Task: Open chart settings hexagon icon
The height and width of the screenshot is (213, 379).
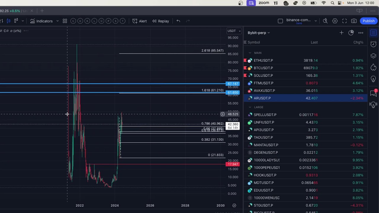Action: [x=335, y=21]
